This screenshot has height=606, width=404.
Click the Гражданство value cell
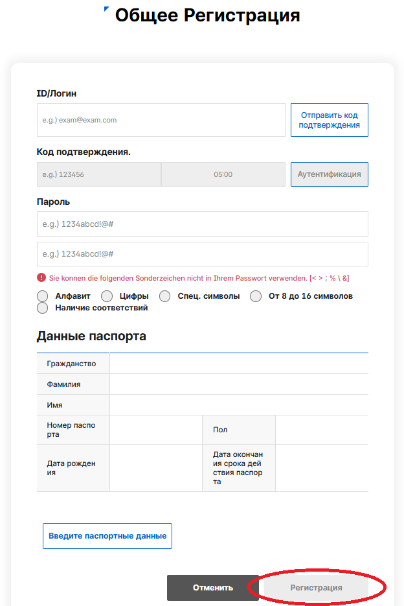click(239, 364)
